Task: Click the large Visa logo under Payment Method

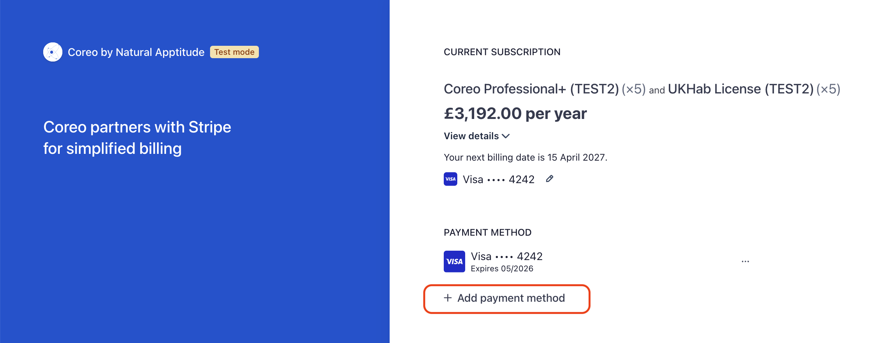Action: point(454,262)
